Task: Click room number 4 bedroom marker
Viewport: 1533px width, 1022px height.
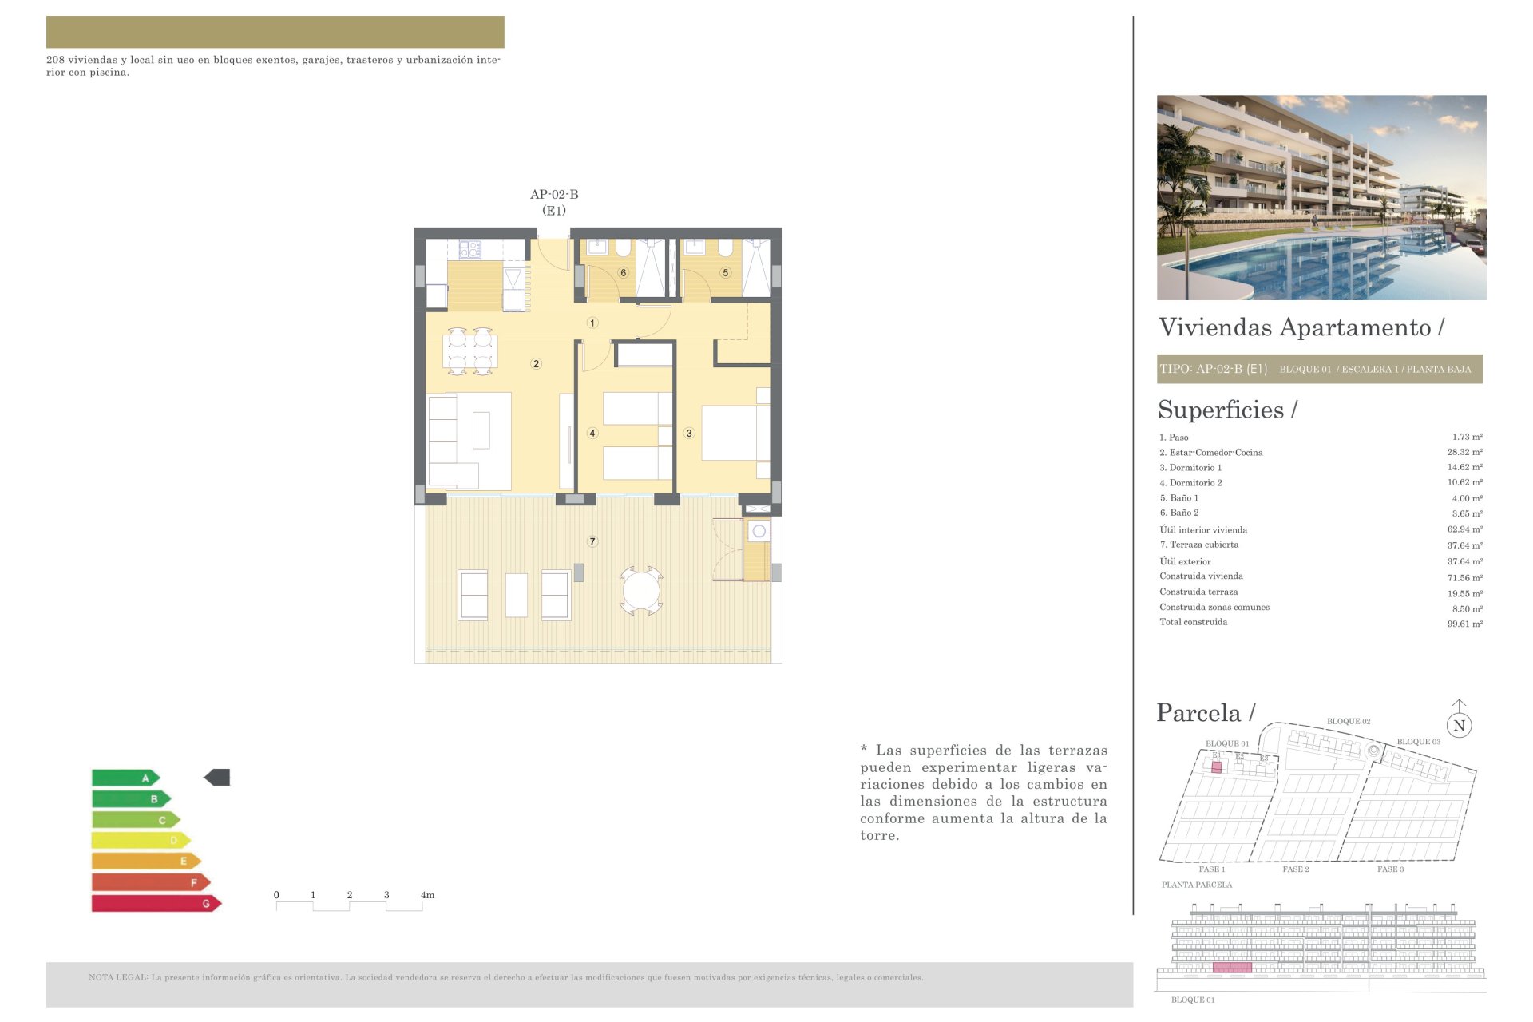Action: click(592, 433)
